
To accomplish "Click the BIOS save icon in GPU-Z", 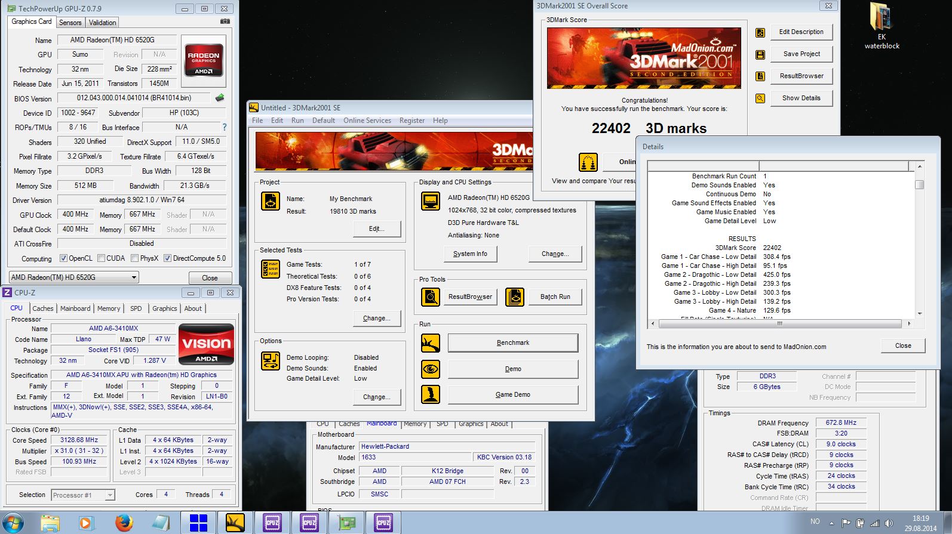I will pos(220,98).
